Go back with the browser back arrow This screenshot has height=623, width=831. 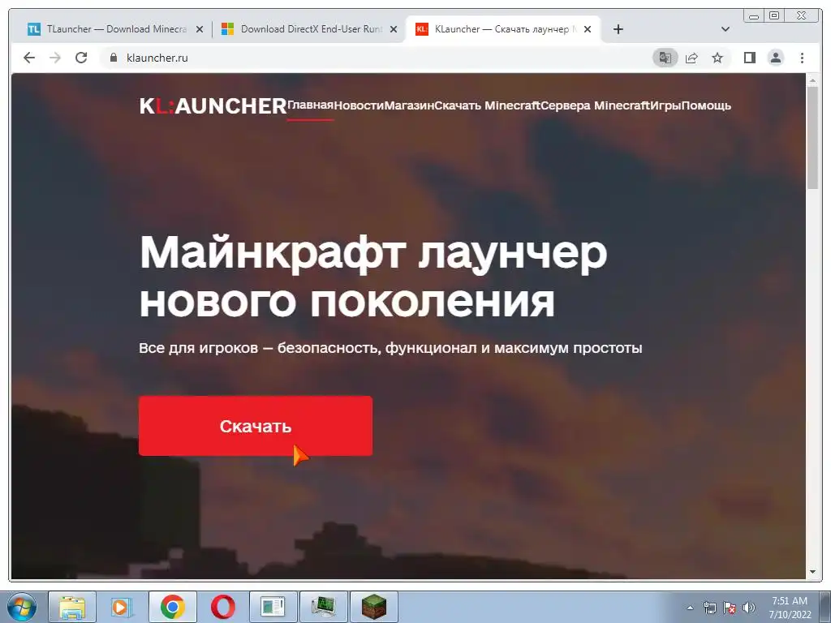click(29, 58)
